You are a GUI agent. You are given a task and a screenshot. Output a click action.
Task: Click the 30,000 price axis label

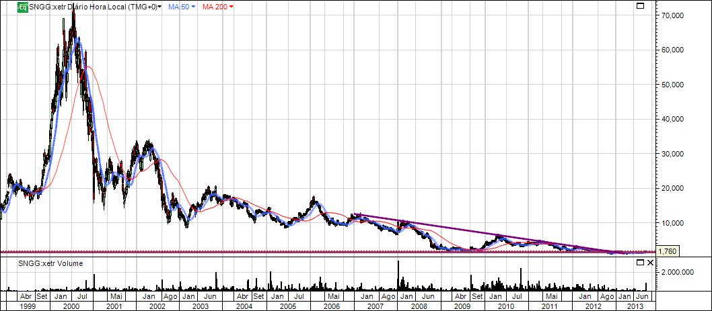coord(671,154)
